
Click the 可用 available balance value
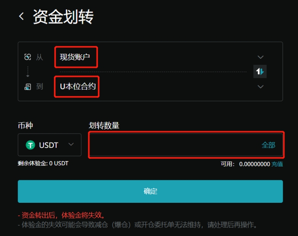pyautogui.click(x=255, y=164)
